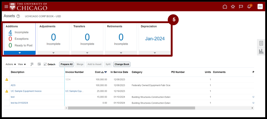The height and width of the screenshot is (119, 267).
Task: Open the Watchlist flag icon
Action: tap(241, 7)
